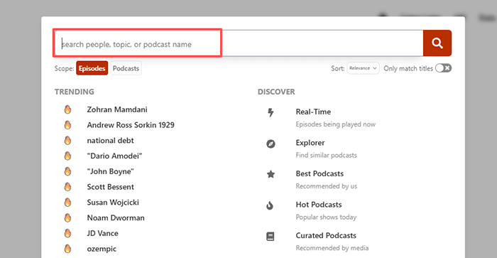
Task: Open trending search Susan Wojcicki
Action: pyautogui.click(x=113, y=202)
